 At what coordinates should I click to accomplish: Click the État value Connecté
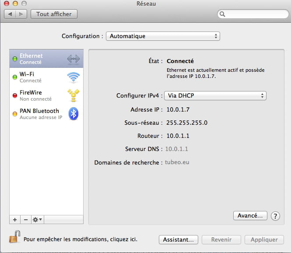[180, 61]
